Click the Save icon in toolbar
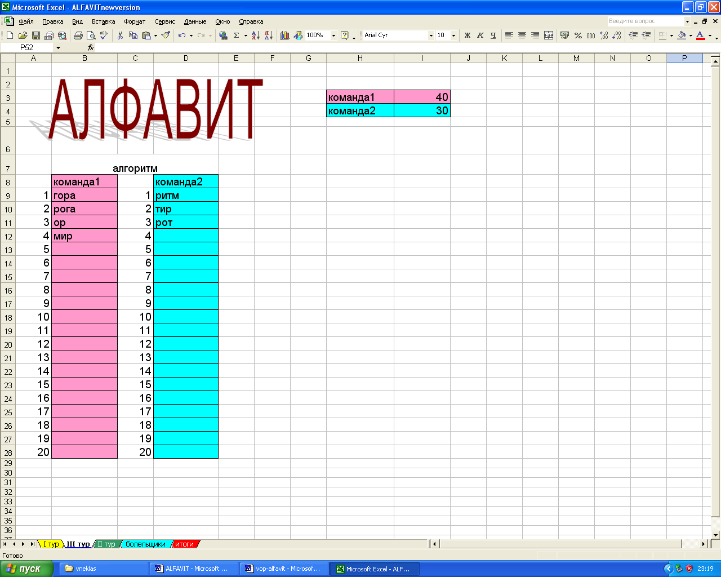Screen dimensions: 721x577 tap(35, 35)
